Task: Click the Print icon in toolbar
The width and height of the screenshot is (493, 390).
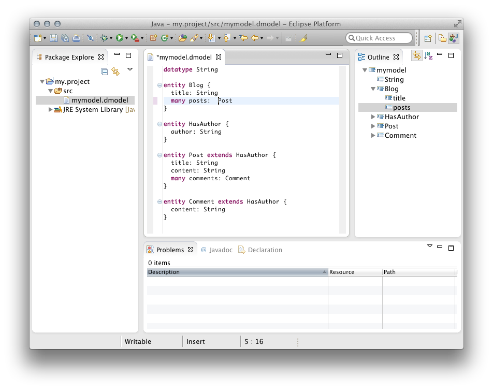Action: [77, 38]
